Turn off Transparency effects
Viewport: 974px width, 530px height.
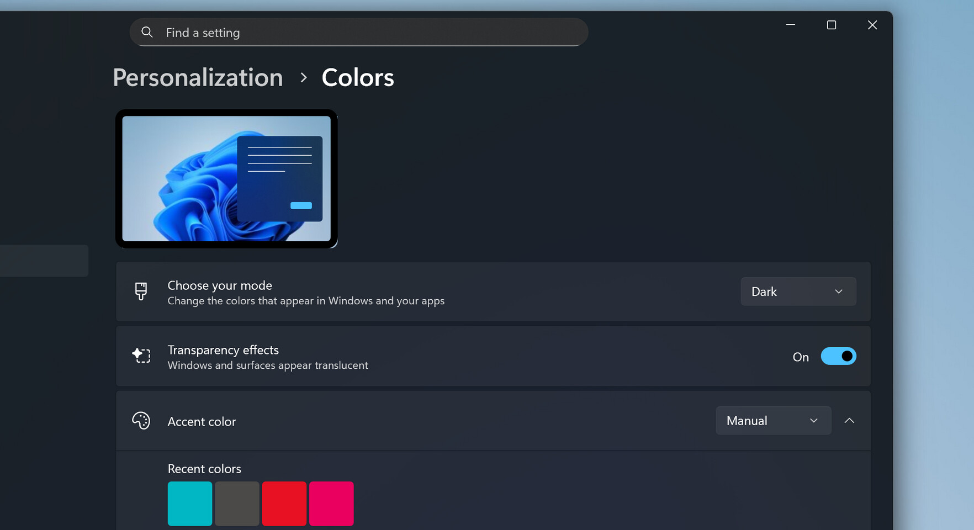pos(838,356)
